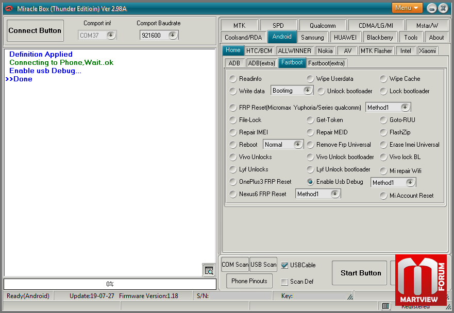Select the Unlock bootloader radio option

(321, 91)
